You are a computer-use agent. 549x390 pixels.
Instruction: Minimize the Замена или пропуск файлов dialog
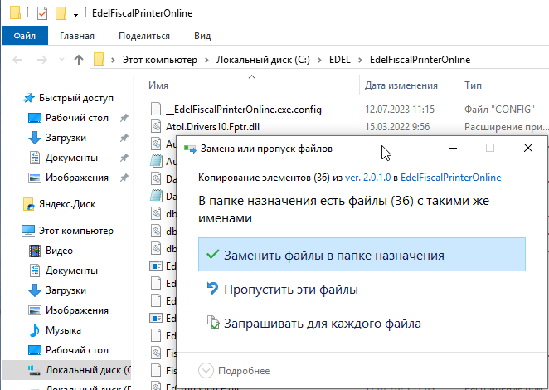(x=452, y=148)
